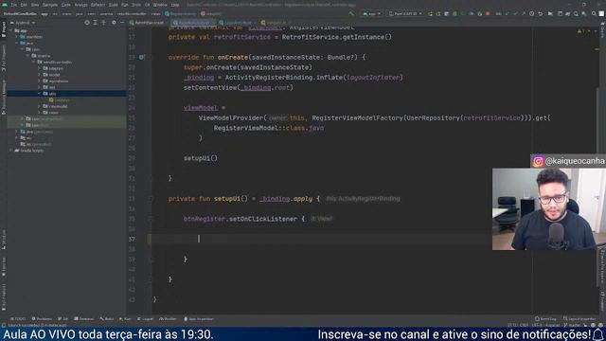The height and width of the screenshot is (341, 606).
Task: Click the Search Everywhere magnifier icon
Action: (594, 13)
